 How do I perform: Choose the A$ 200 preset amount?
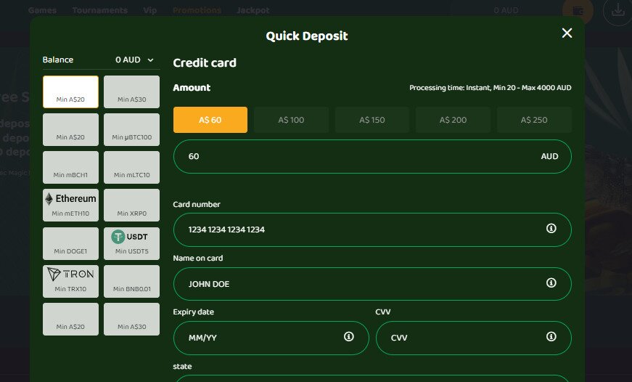(x=453, y=120)
